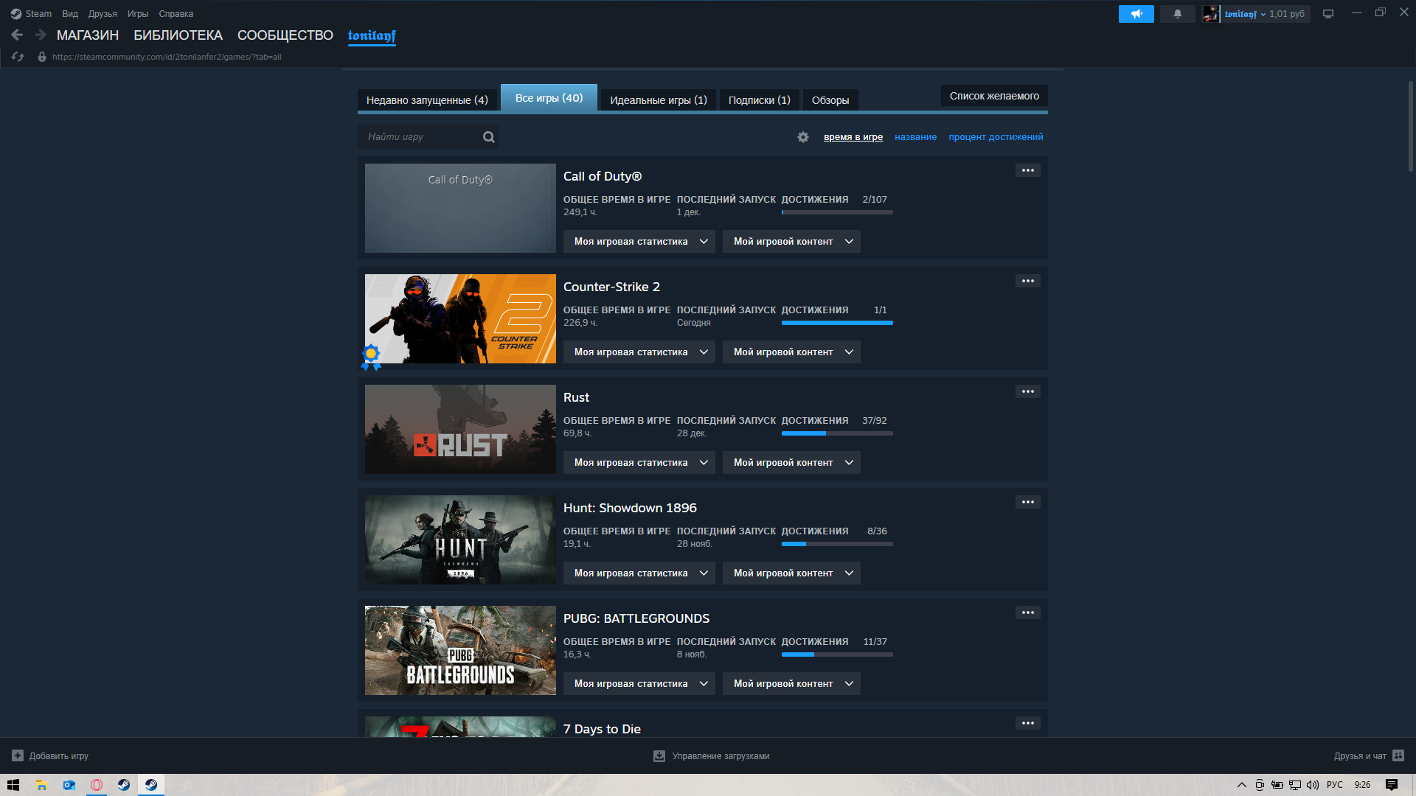Open announcements via the megaphone button
This screenshot has width=1416, height=796.
[x=1136, y=14]
